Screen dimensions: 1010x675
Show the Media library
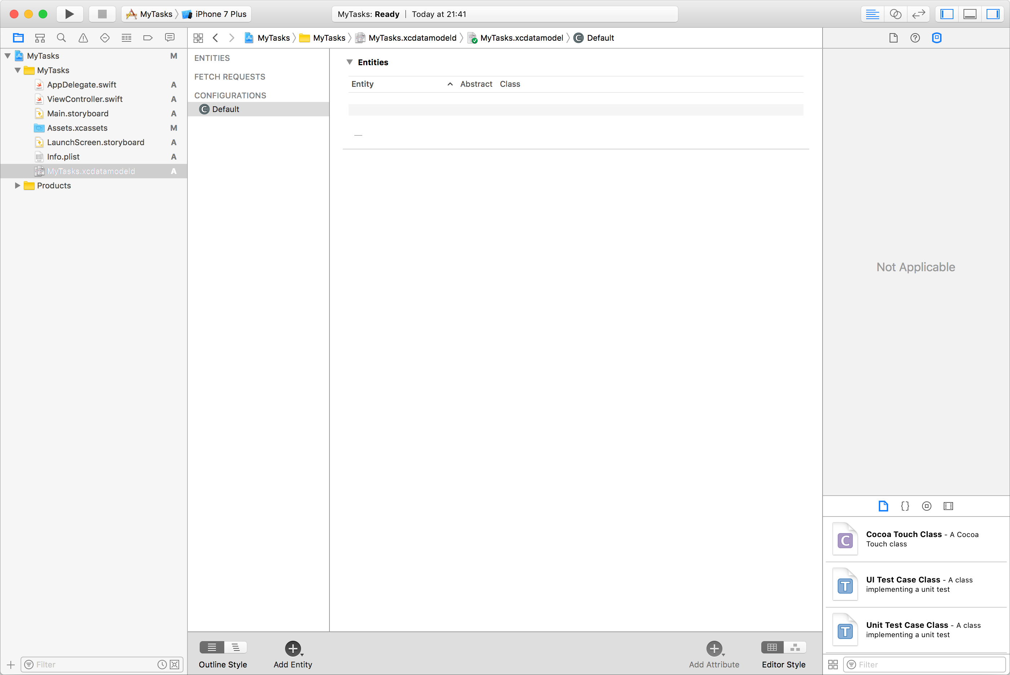tap(948, 506)
